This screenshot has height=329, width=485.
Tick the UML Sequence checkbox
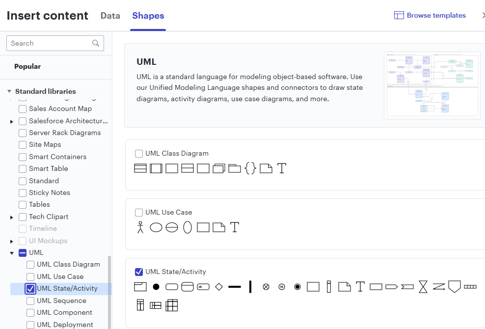tap(30, 301)
